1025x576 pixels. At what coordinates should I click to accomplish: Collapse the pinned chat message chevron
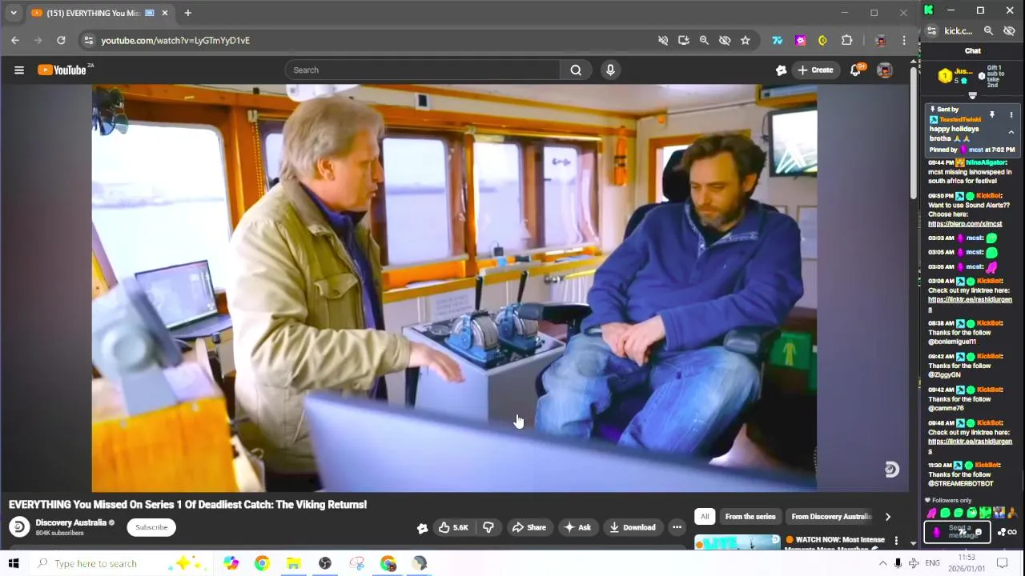[1011, 132]
